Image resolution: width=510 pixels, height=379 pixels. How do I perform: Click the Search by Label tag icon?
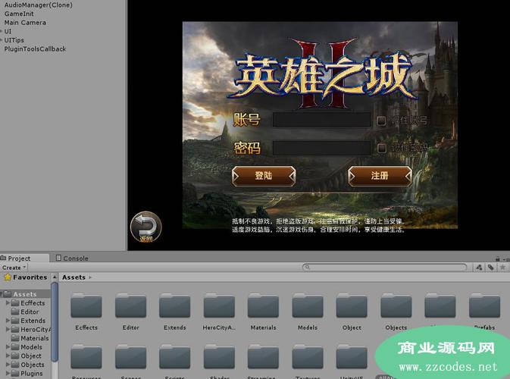click(491, 268)
